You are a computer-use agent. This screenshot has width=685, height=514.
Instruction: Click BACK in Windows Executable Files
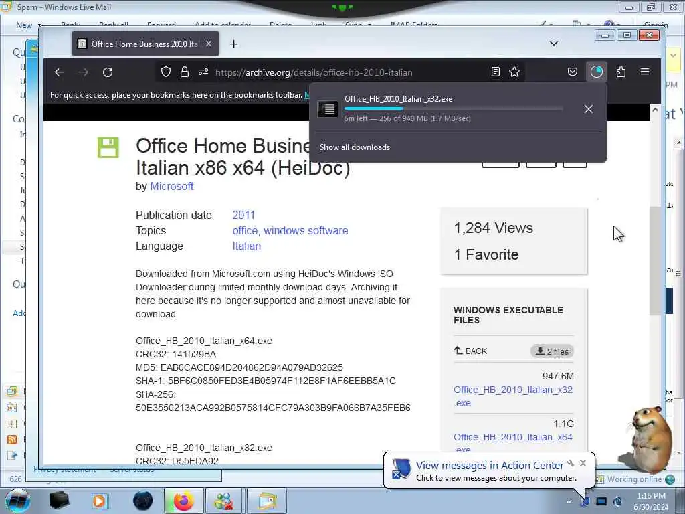[470, 351]
